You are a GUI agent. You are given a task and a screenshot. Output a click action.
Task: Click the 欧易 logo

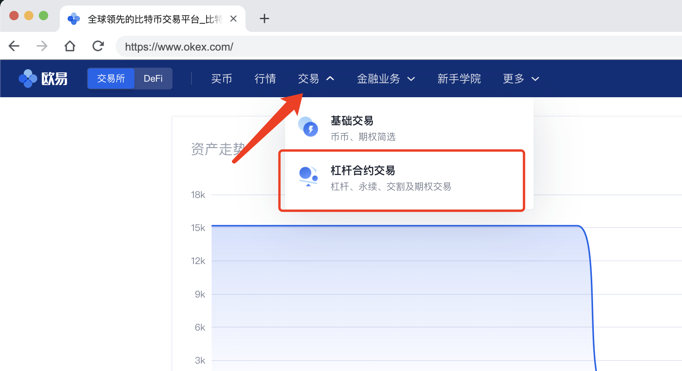coord(43,79)
